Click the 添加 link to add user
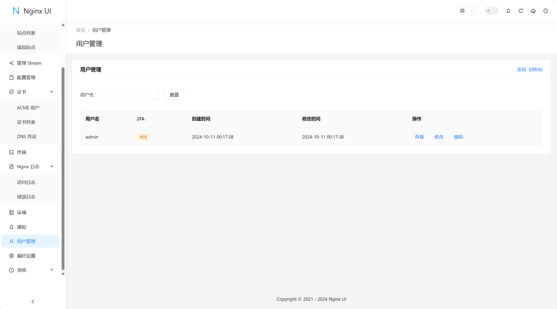 (521, 70)
